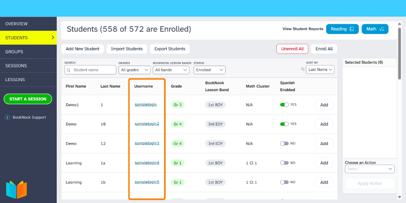Screen dimensions: 406x203
Task: Click the Unenroll All button
Action: point(292,49)
